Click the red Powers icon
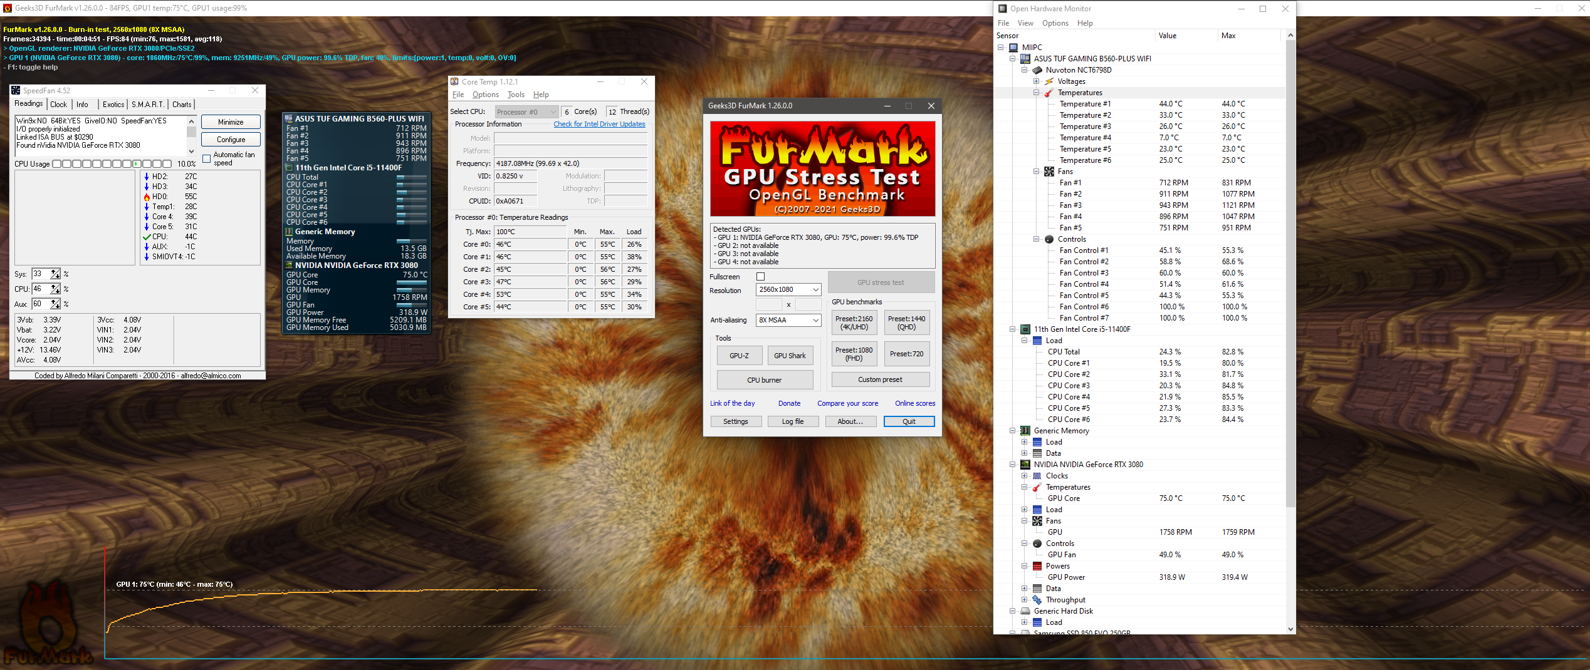The image size is (1590, 670). pos(1037,566)
